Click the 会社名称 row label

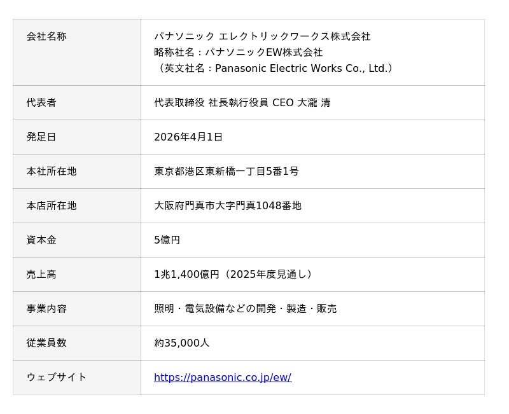46,36
